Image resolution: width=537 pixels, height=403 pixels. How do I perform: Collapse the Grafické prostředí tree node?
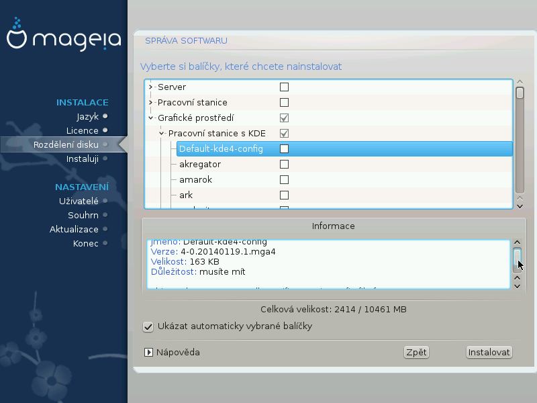pyautogui.click(x=151, y=118)
